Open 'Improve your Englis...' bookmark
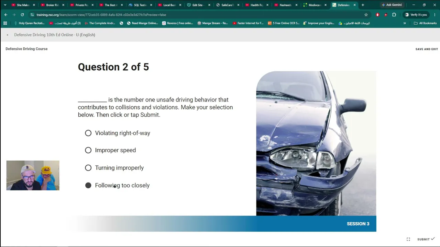 [x=318, y=23]
